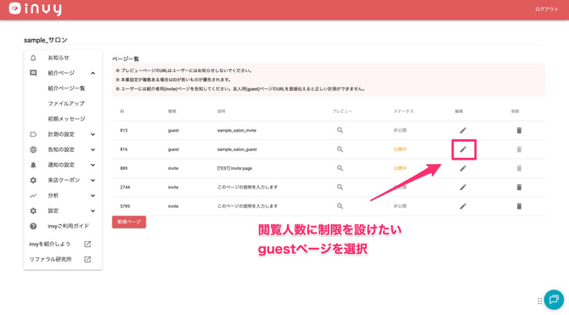Open the chat support widget button
569x315 pixels.
click(x=554, y=300)
